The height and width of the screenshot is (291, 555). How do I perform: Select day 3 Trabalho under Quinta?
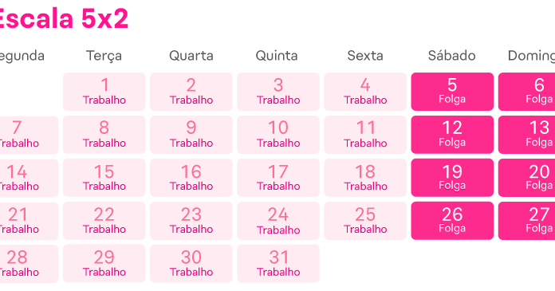point(278,92)
